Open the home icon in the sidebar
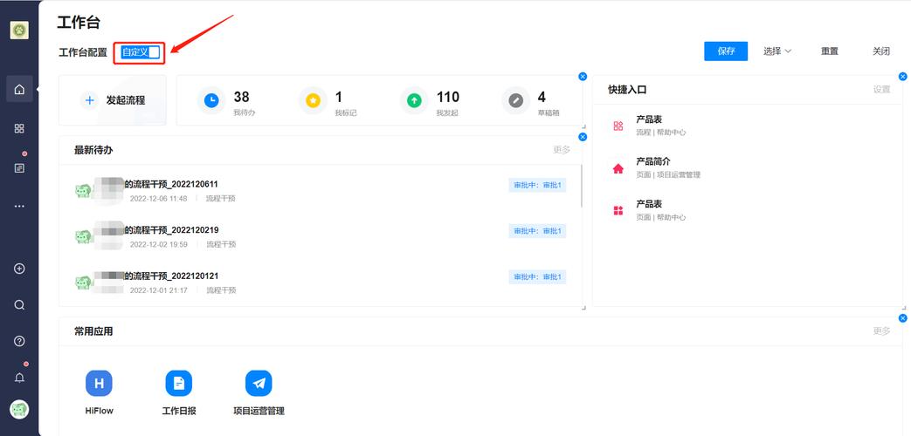Image resolution: width=911 pixels, height=436 pixels. click(19, 89)
